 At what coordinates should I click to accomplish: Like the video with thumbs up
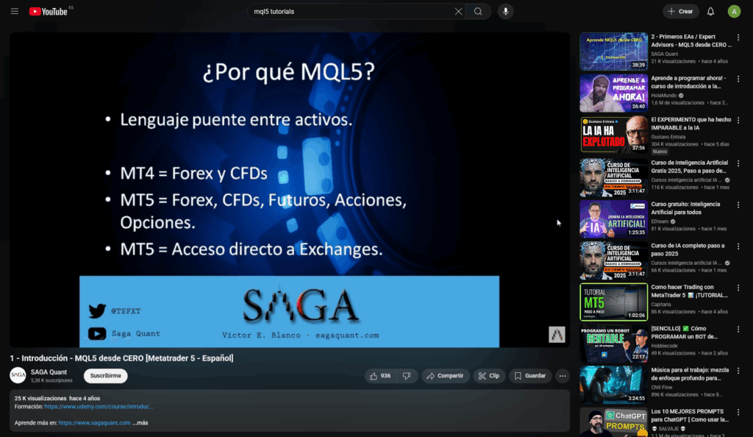tap(380, 376)
